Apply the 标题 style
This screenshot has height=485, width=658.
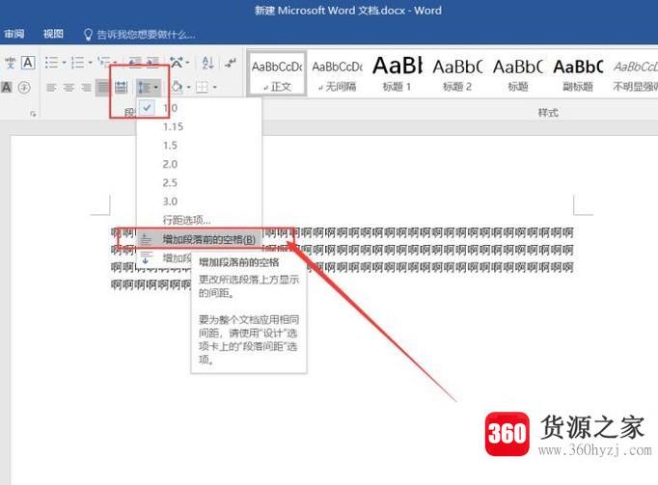pos(518,74)
